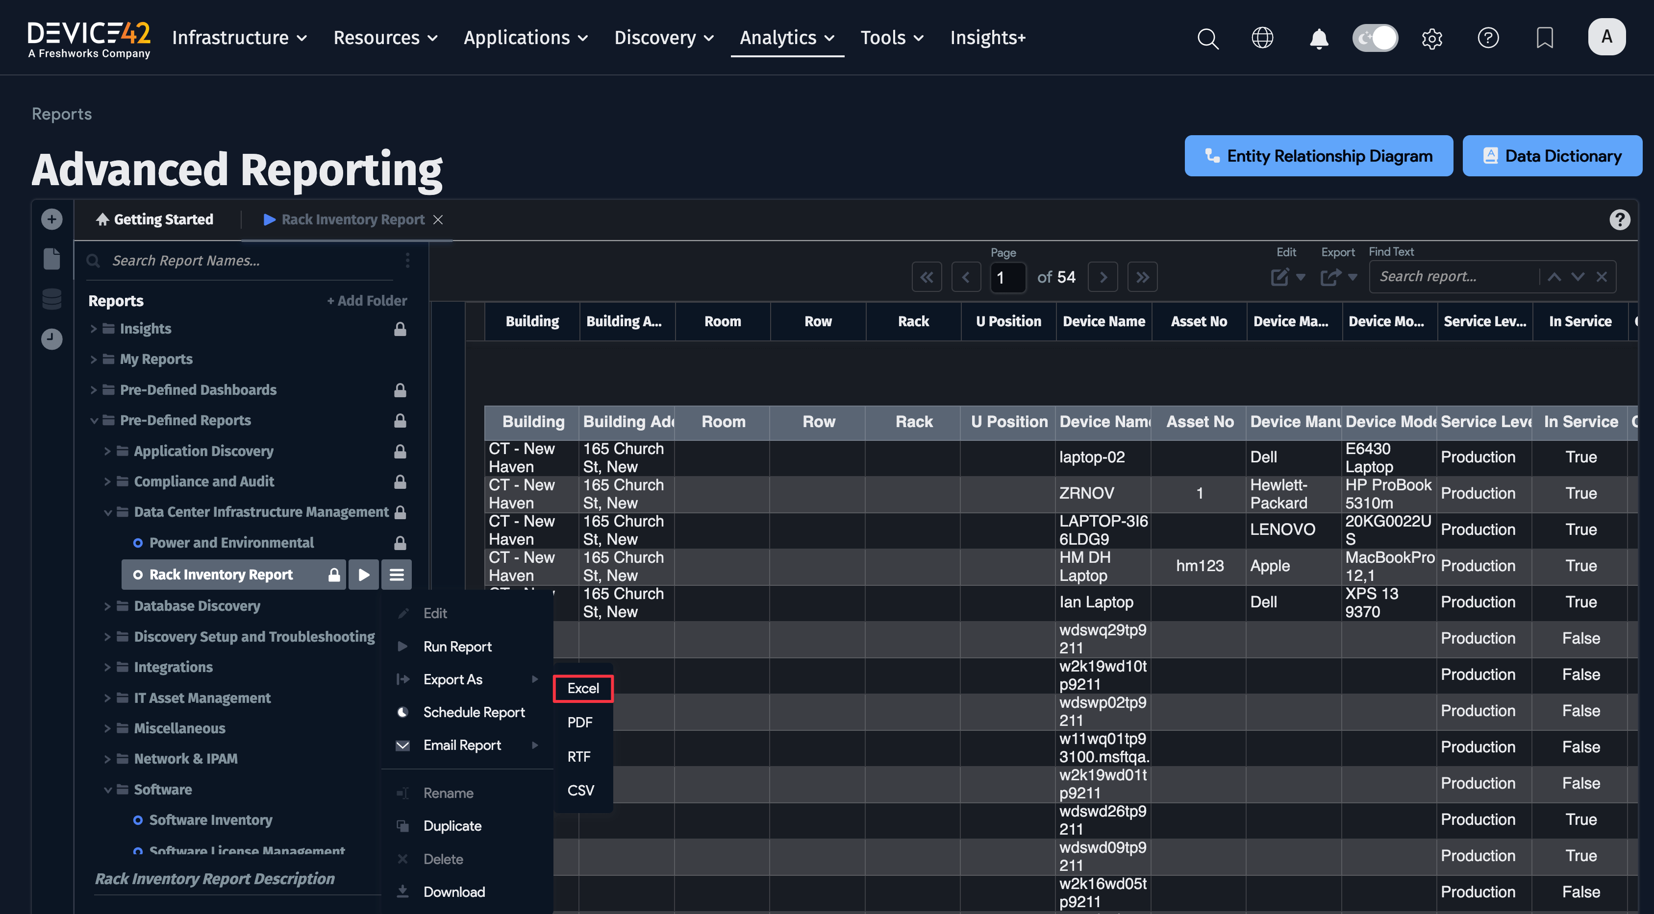Run Rack Inventory Report with play icon
1654x914 pixels.
tap(363, 575)
